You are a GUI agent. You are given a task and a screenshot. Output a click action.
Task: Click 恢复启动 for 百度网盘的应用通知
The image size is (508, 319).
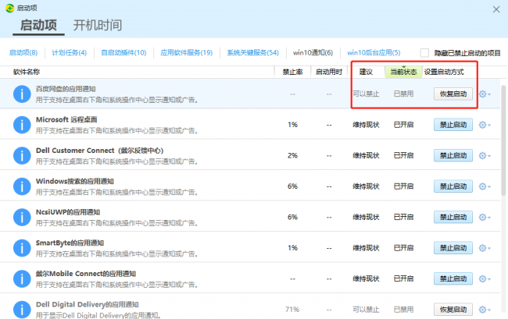click(x=453, y=94)
